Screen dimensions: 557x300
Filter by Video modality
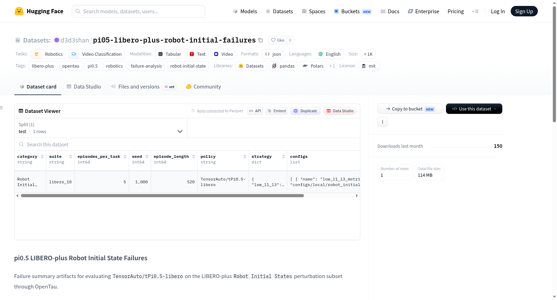pyautogui.click(x=223, y=54)
